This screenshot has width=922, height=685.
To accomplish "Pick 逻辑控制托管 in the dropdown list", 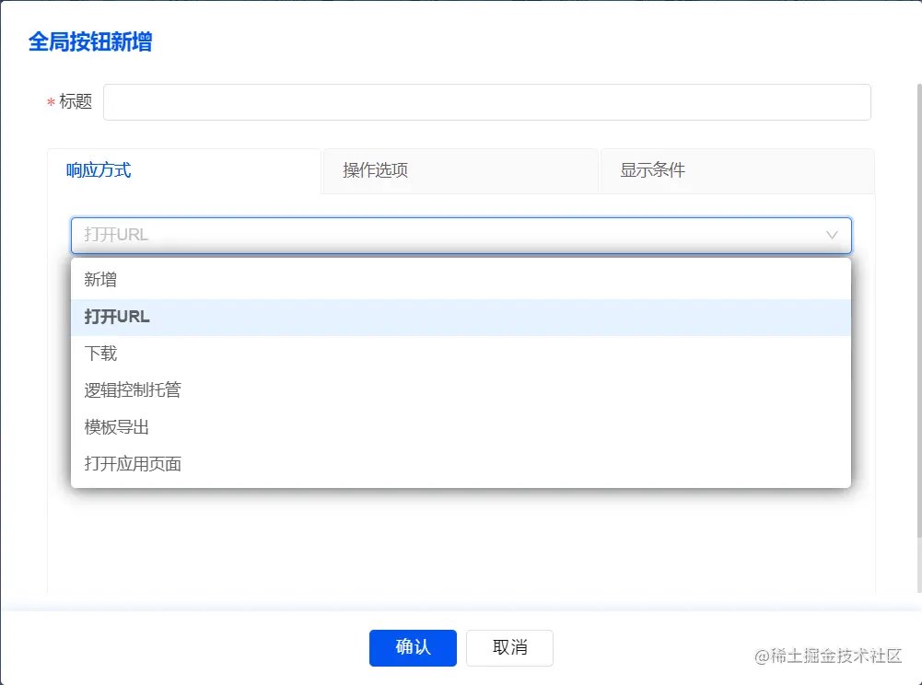I will (461, 390).
